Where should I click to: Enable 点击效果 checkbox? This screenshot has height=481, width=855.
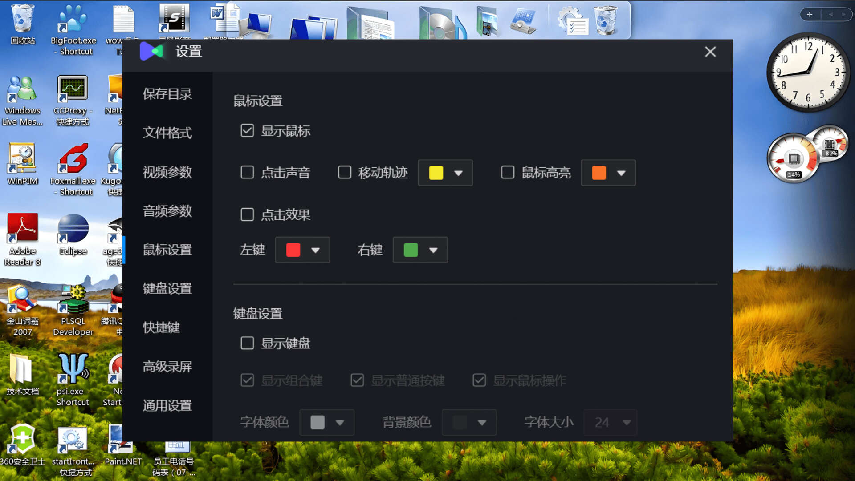[247, 214]
